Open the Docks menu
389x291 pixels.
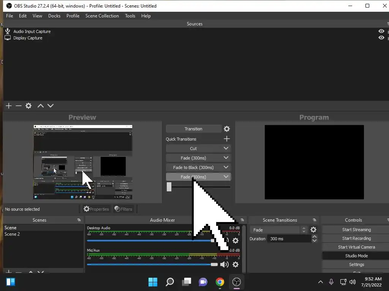click(x=54, y=16)
